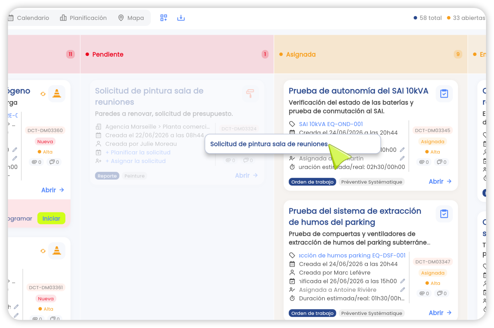The height and width of the screenshot is (328, 494).
Task: Click the green Iniciar button
Action: pyautogui.click(x=51, y=218)
